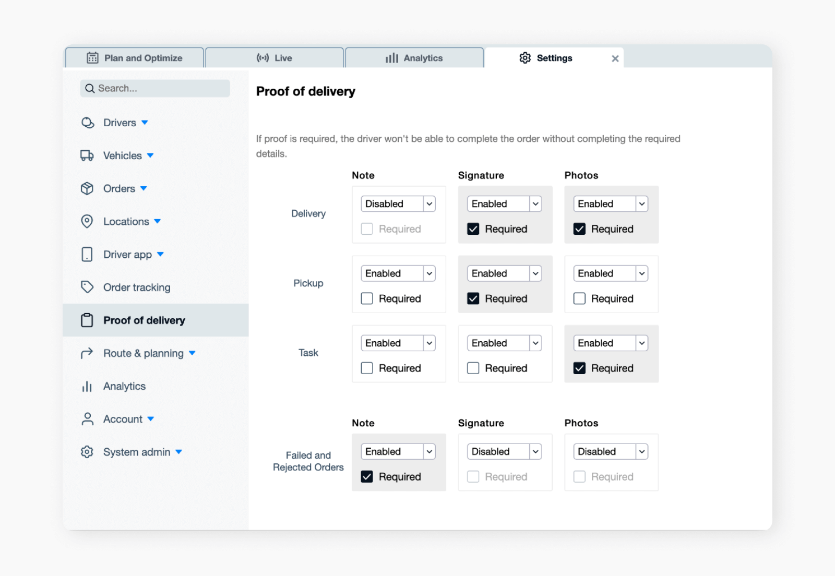
Task: Click the System admin gear icon
Action: point(88,452)
